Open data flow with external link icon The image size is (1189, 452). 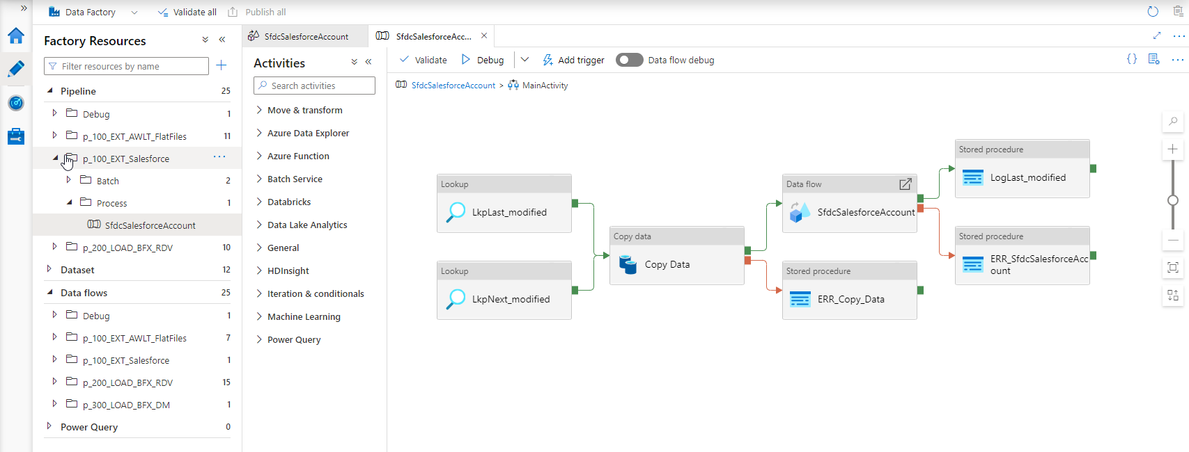[906, 184]
